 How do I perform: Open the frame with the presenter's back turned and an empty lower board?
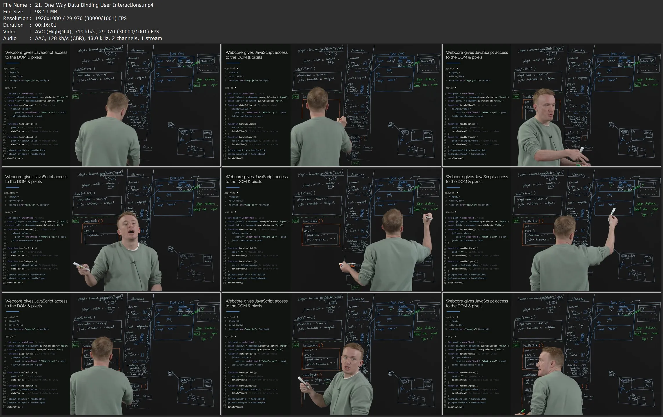click(111, 105)
